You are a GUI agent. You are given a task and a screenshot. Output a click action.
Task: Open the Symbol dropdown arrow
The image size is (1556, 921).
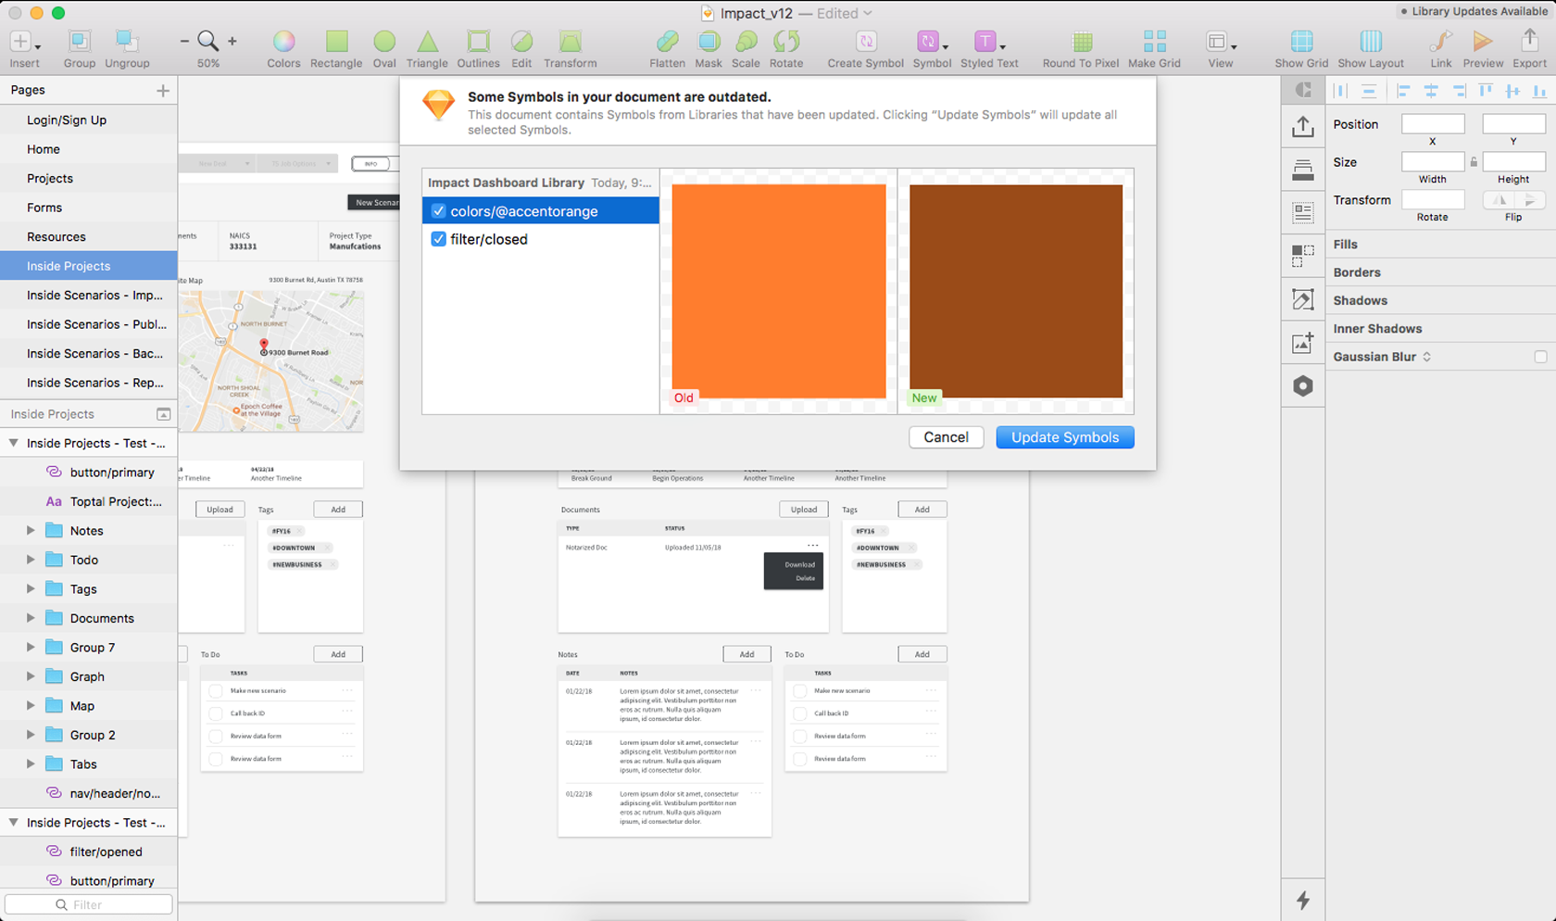[x=947, y=48]
